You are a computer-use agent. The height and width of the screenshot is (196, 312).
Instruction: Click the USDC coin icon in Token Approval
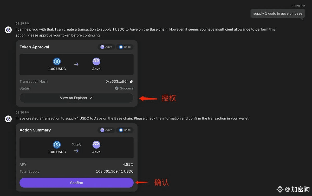(57, 61)
